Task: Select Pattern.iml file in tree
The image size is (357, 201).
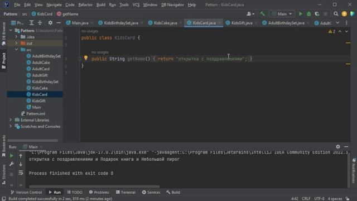Action: tap(36, 113)
